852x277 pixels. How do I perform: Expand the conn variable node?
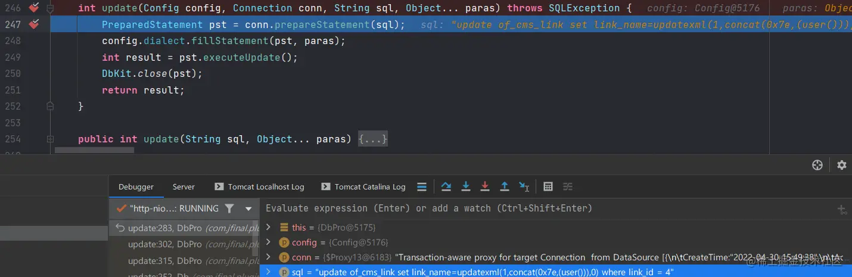(269, 257)
